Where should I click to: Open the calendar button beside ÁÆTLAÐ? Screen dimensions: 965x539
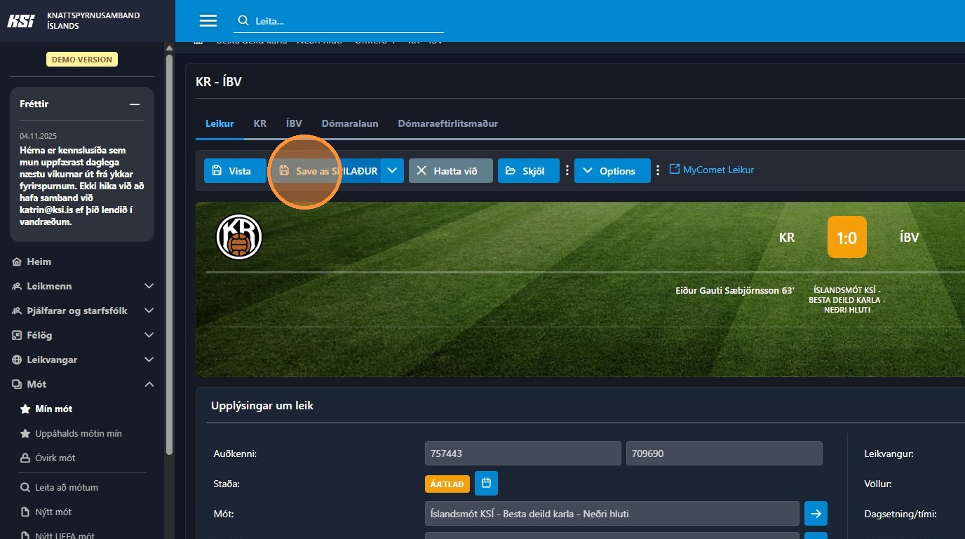[x=486, y=483]
